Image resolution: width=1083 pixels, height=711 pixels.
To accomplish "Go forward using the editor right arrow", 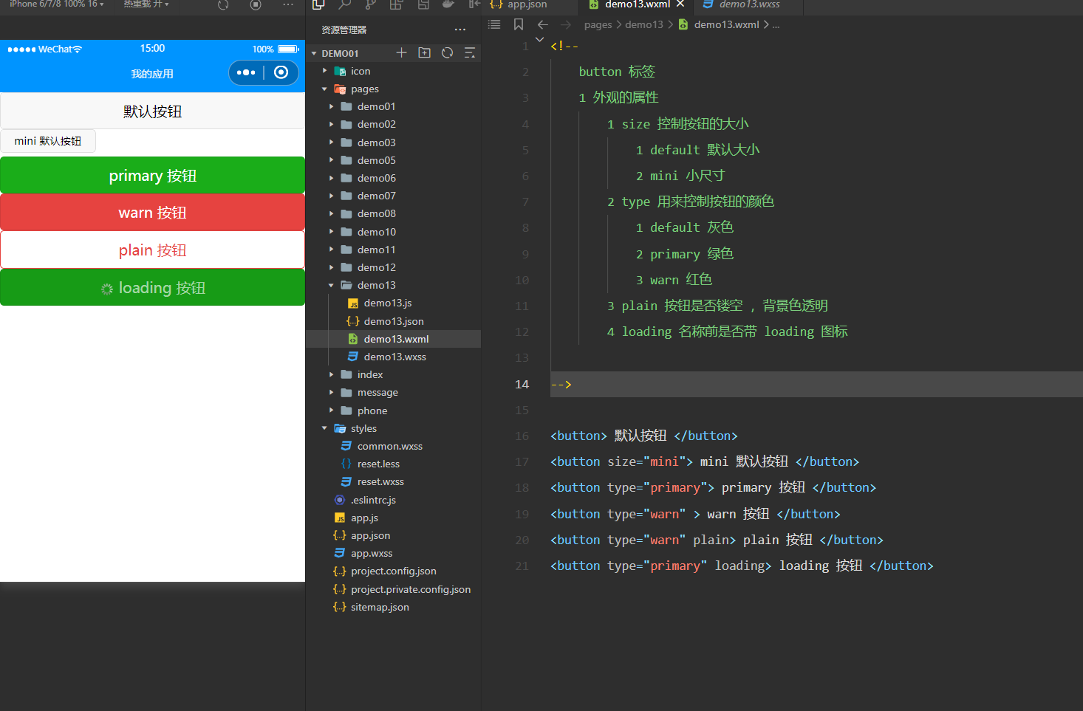I will 566,24.
